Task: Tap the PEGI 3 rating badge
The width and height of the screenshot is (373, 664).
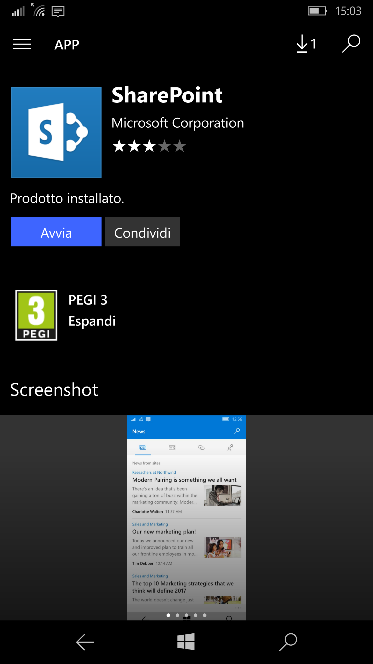Action: click(36, 315)
